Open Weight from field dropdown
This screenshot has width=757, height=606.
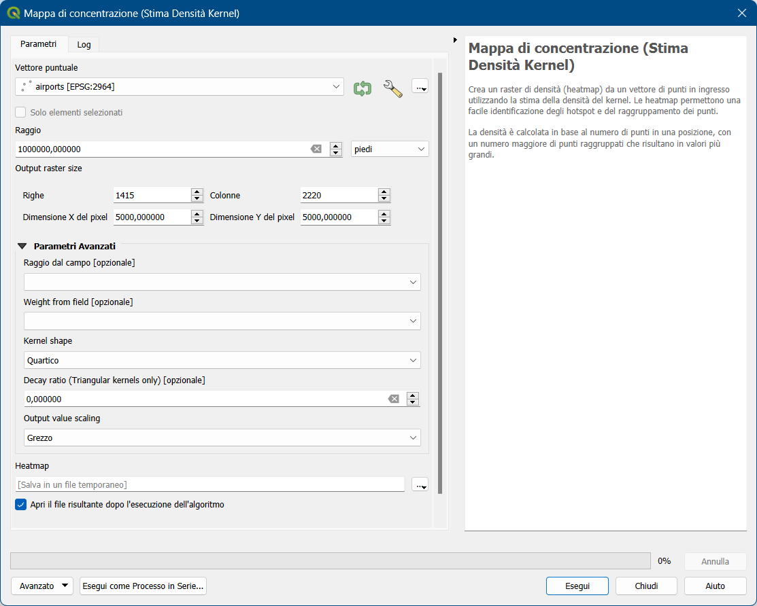(x=222, y=321)
